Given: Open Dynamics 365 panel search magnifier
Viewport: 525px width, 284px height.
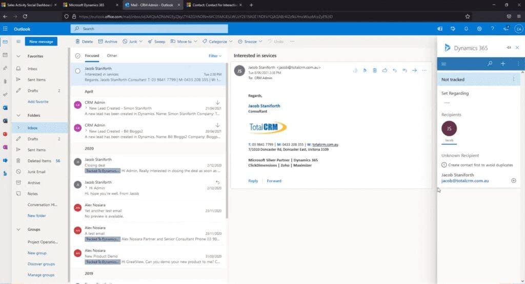Looking at the screenshot, I should [490, 63].
